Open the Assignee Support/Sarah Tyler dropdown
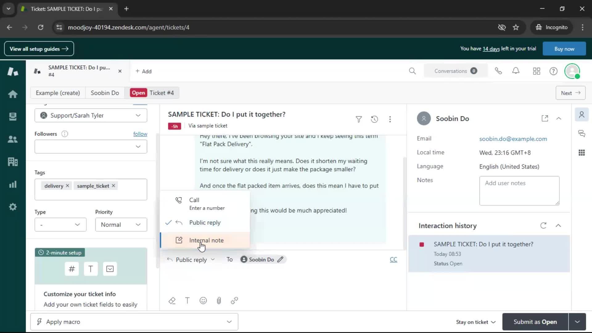The width and height of the screenshot is (592, 333). coord(91,115)
